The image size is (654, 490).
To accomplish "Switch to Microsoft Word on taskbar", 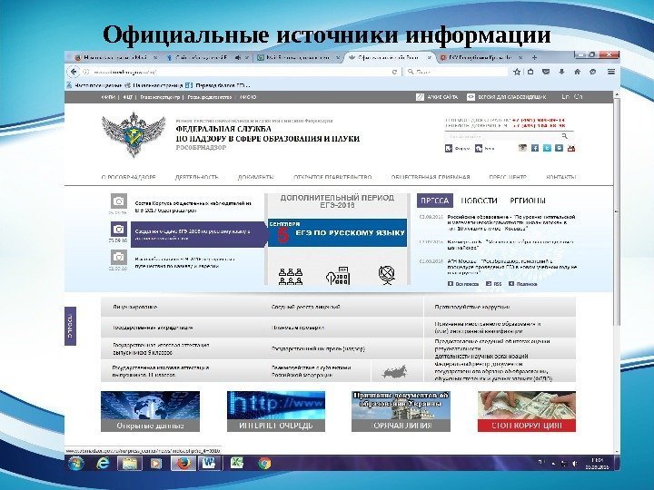I will coord(210,464).
